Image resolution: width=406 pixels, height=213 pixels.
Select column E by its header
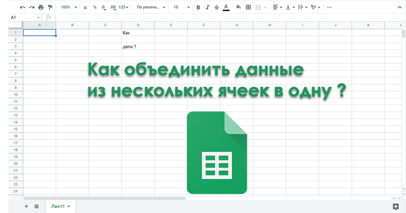pos(171,25)
